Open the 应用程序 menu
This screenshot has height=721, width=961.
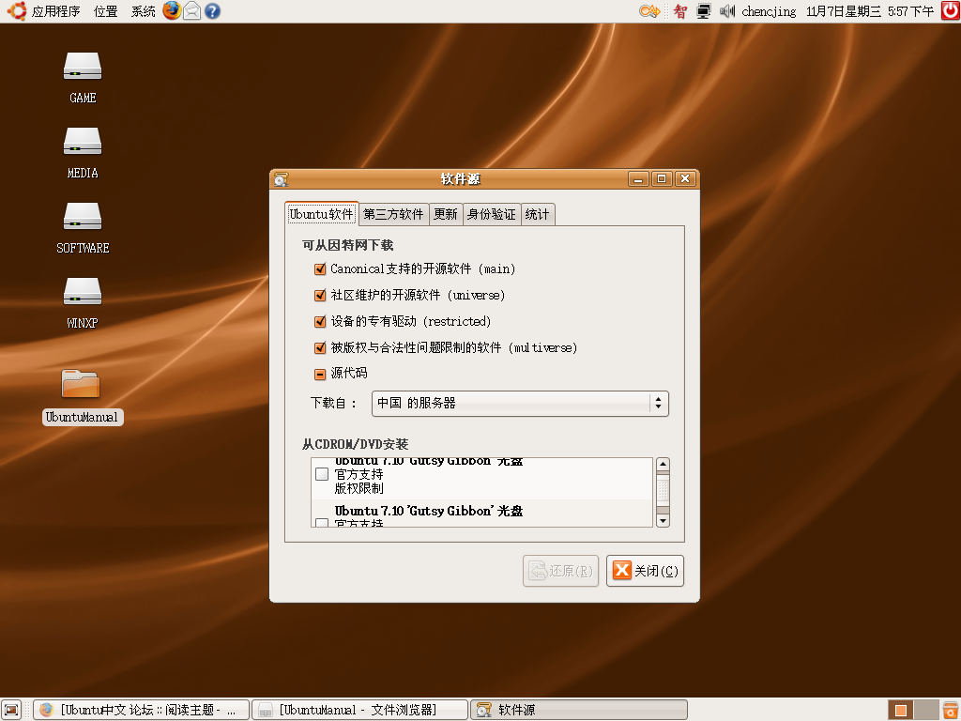[x=55, y=11]
